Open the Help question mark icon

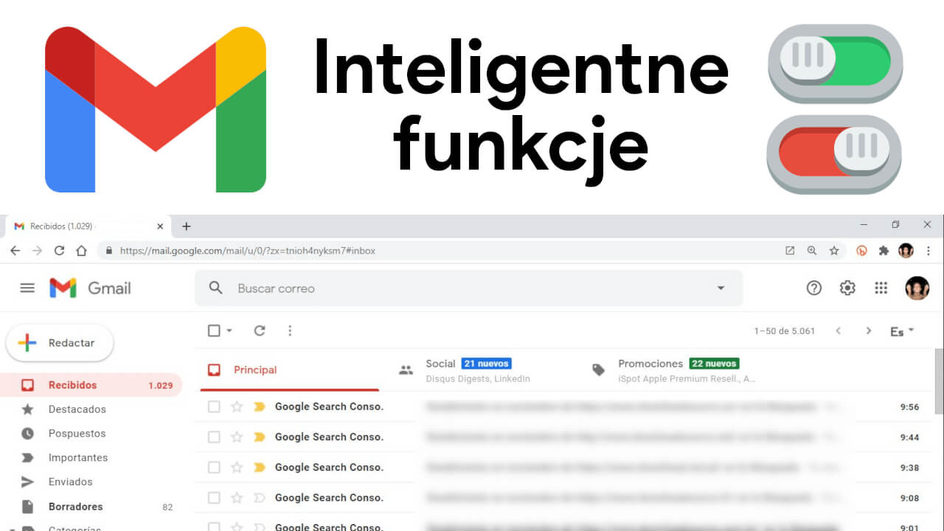(x=813, y=288)
